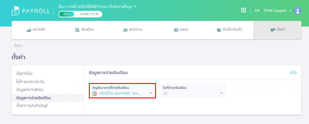Expand the company name dropdown chevron

pyautogui.click(x=135, y=6)
